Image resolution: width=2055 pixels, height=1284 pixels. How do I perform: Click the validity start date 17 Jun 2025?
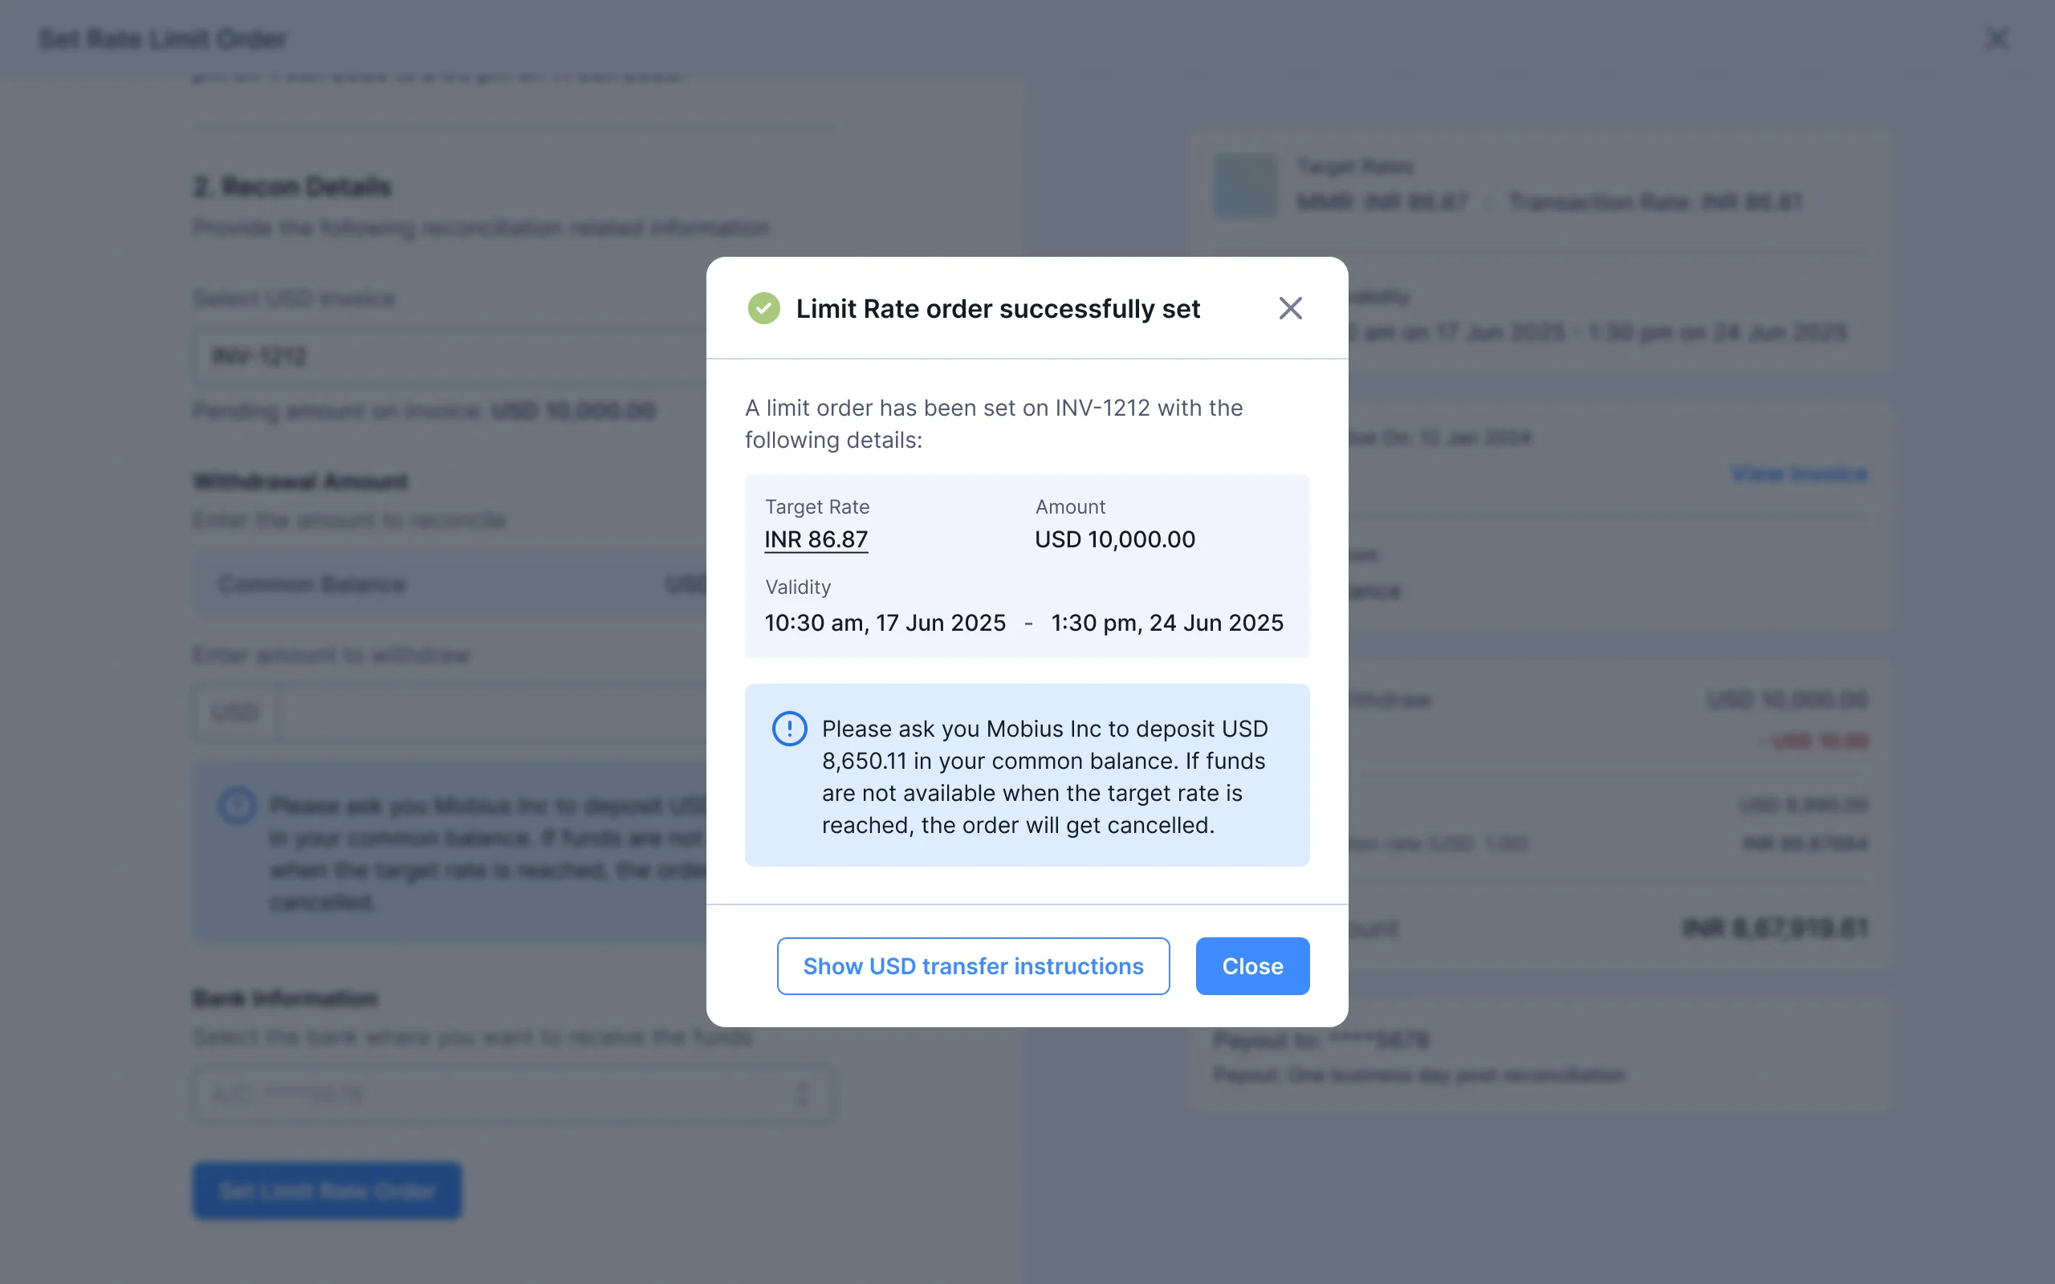(x=885, y=623)
